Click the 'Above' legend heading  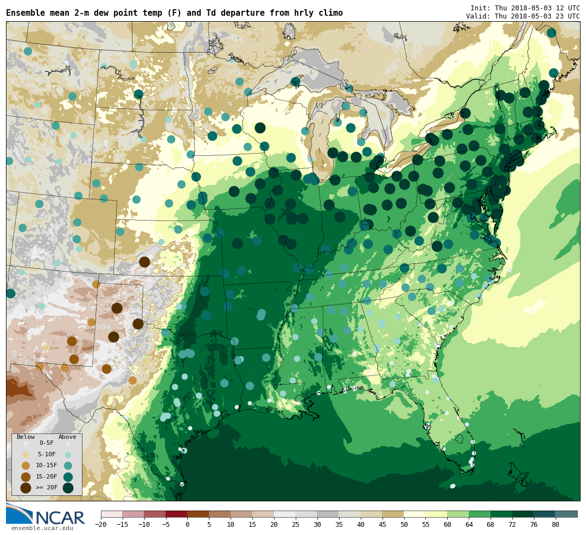click(x=67, y=437)
